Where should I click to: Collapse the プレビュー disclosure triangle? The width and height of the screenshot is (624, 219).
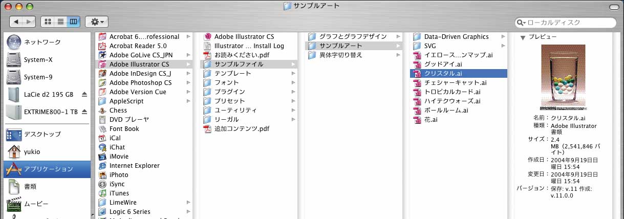tap(523, 37)
